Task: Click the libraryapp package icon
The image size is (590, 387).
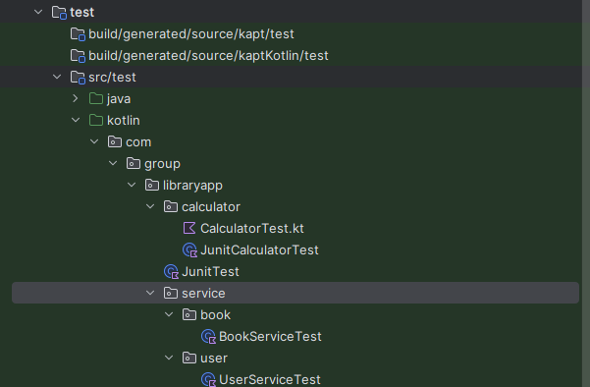Action: (152, 185)
